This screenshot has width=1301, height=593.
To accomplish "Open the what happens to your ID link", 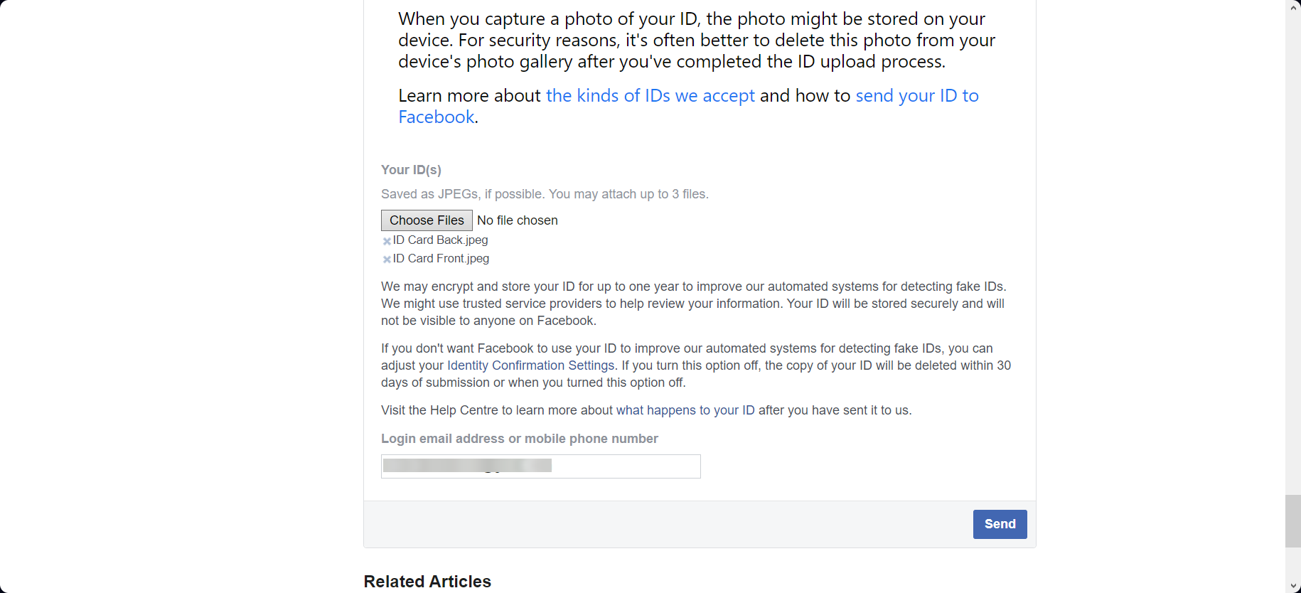I will 685,410.
